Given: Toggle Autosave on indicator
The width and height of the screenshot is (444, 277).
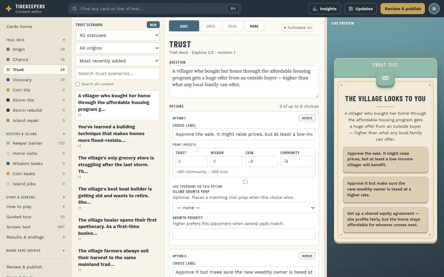Looking at the screenshot, I should pos(298,27).
